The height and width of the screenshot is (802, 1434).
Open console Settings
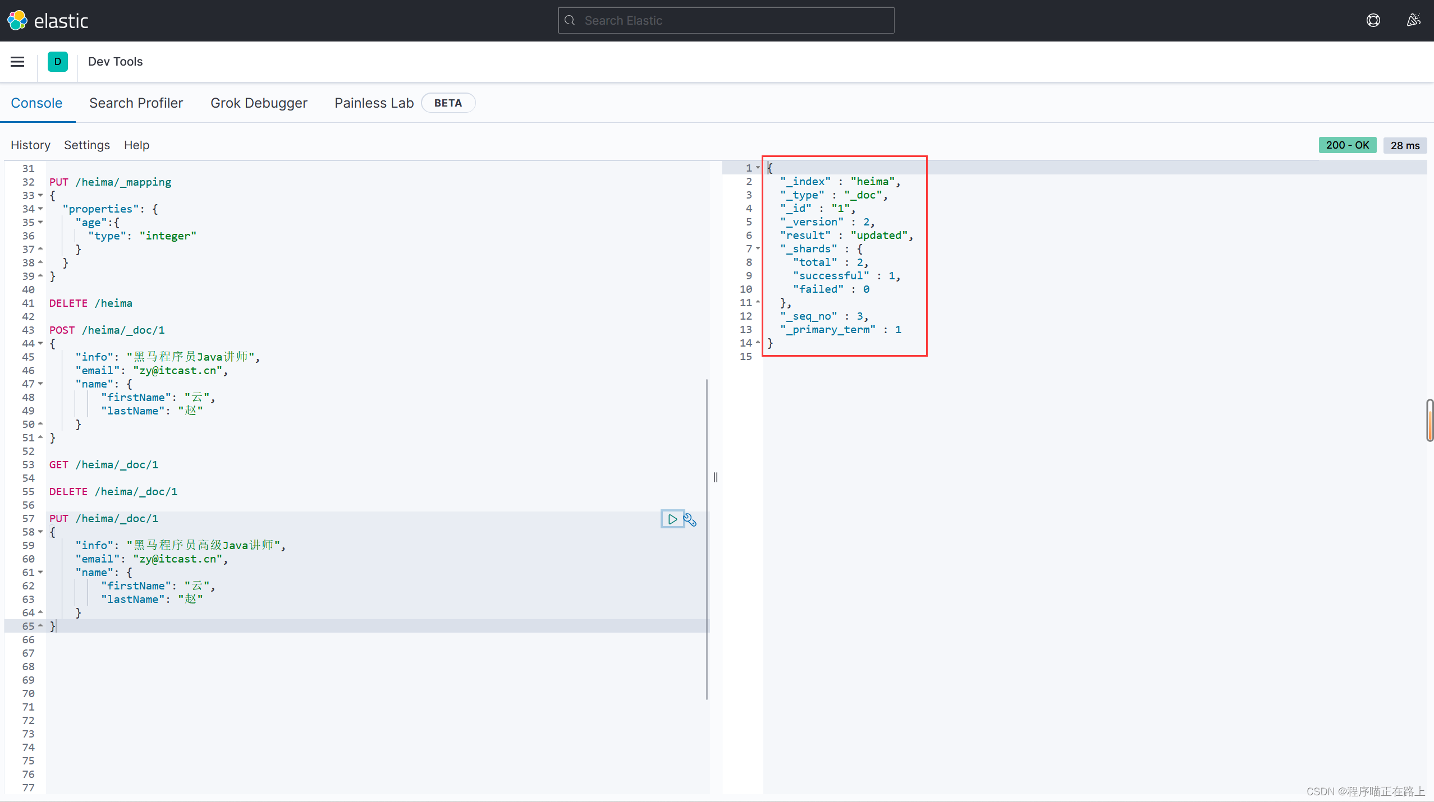click(87, 145)
